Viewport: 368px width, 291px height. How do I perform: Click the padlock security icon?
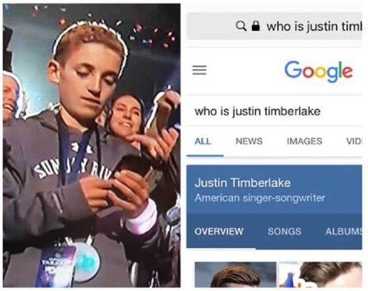point(255,26)
